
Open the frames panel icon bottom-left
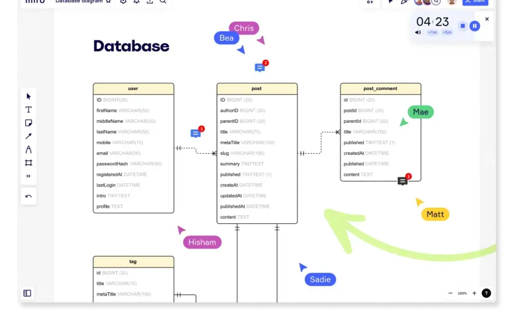pos(28,293)
